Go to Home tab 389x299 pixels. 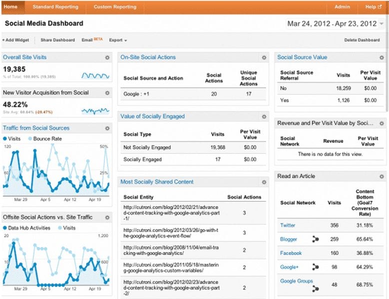tap(10, 7)
